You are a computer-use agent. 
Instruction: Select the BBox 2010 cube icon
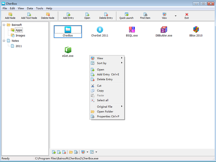coord(196,30)
